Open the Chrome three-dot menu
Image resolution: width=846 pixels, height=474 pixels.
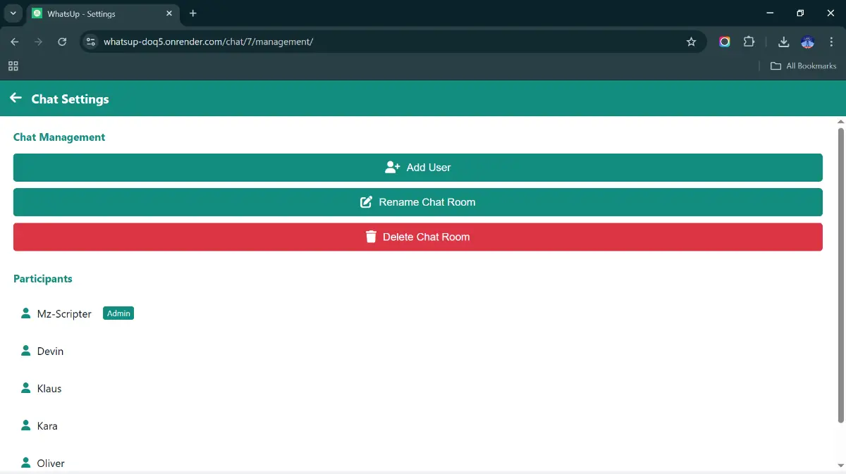pos(832,42)
